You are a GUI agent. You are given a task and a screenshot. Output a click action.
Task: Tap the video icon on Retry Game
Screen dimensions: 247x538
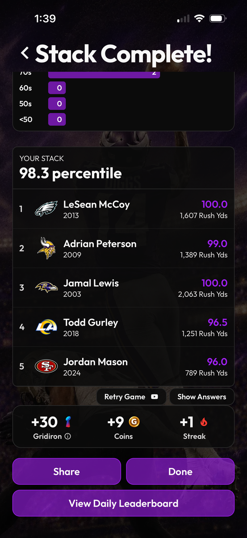tap(155, 397)
